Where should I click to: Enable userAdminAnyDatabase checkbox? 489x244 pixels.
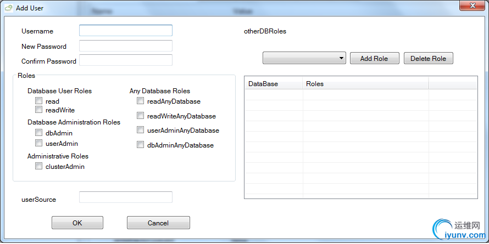(140, 130)
